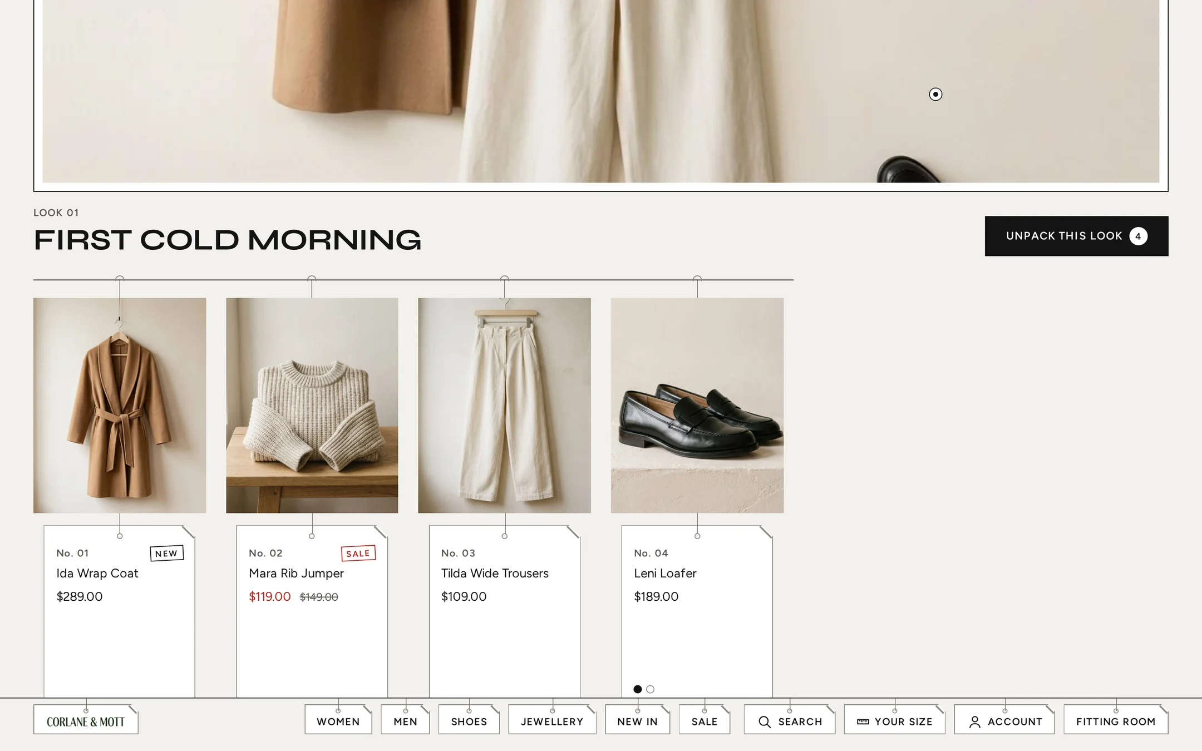Click the SALE badge on Mara Rib Jumper
1202x751 pixels.
(358, 554)
